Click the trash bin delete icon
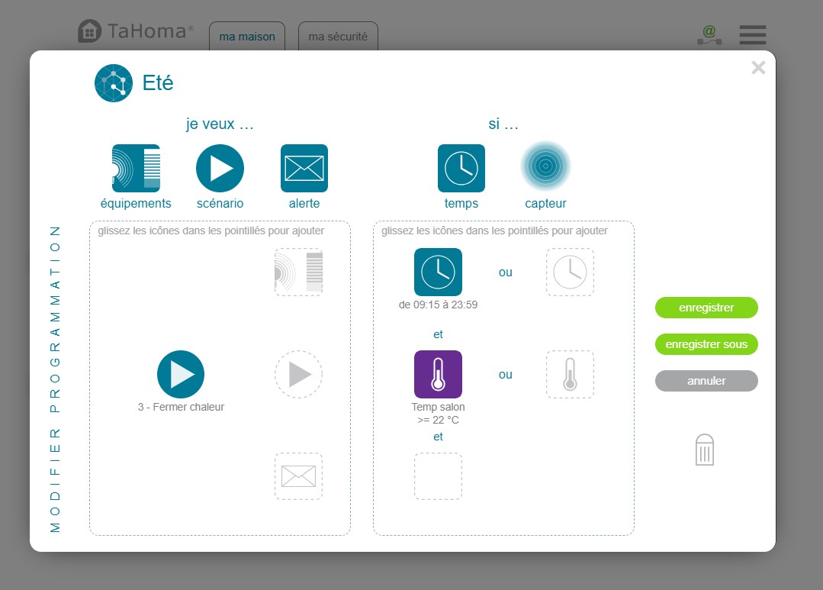This screenshot has width=823, height=590. (x=704, y=450)
